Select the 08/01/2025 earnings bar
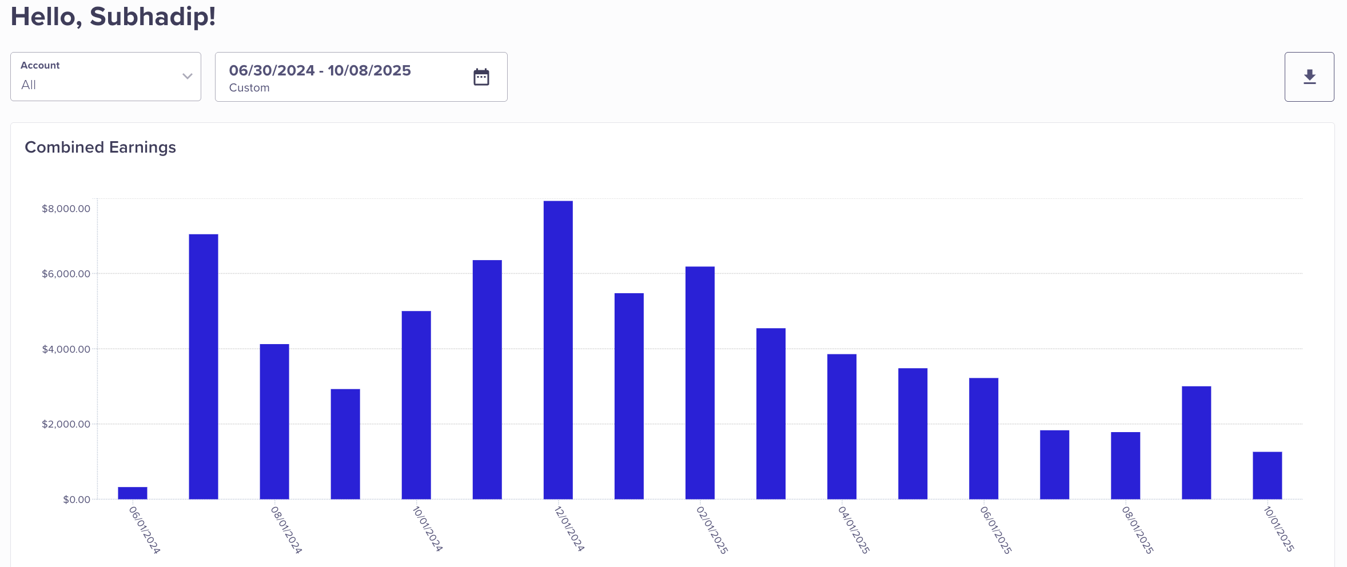Screen dimensions: 1347x567 [1125, 465]
